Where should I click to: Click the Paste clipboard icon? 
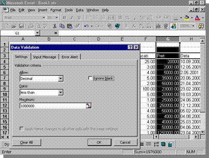[x=70, y=26]
